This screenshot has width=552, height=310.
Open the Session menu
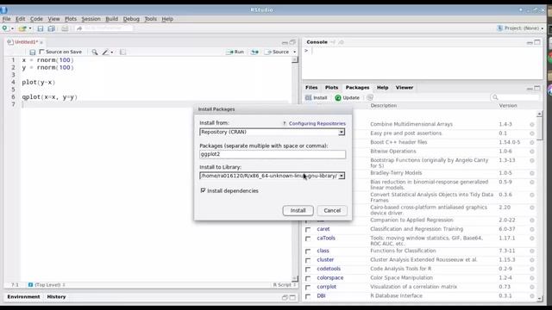point(91,19)
